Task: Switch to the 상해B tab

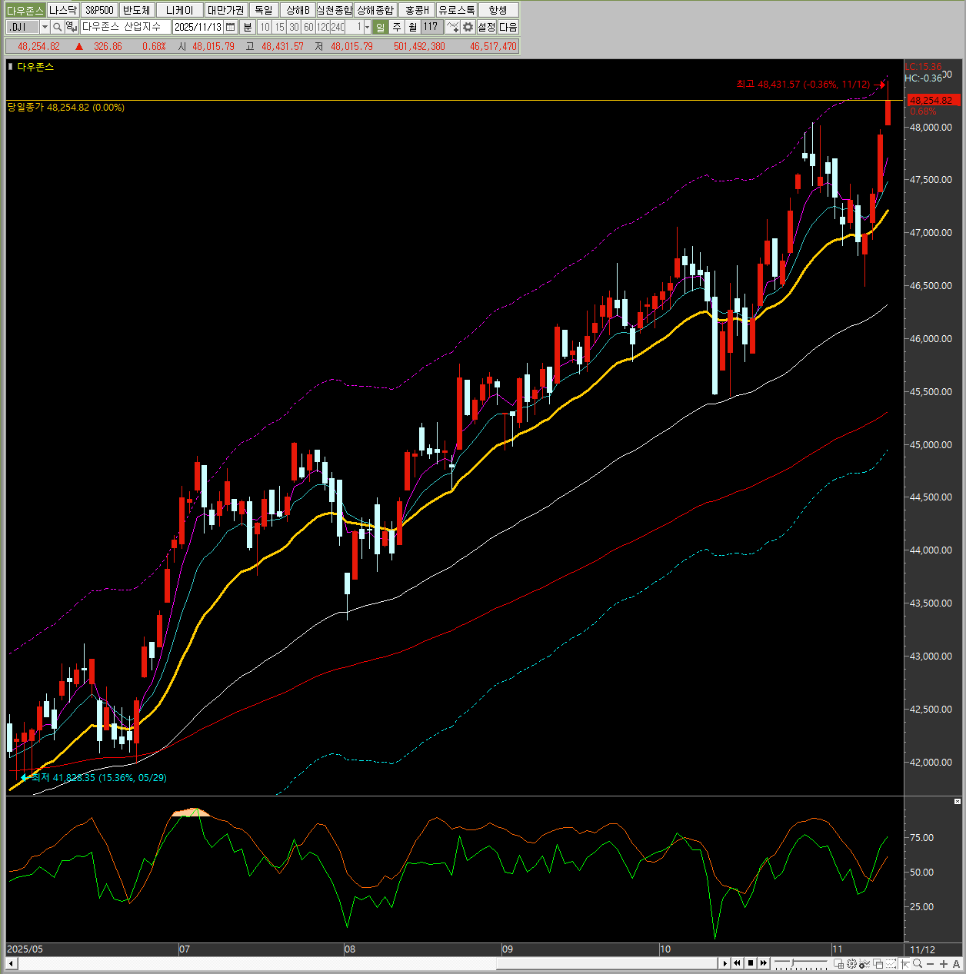Action: (x=298, y=10)
